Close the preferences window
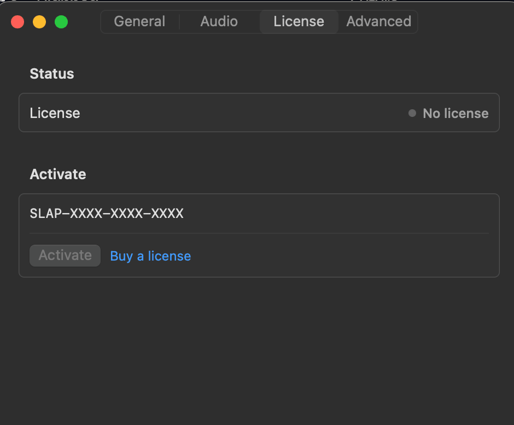514x425 pixels. pyautogui.click(x=17, y=22)
